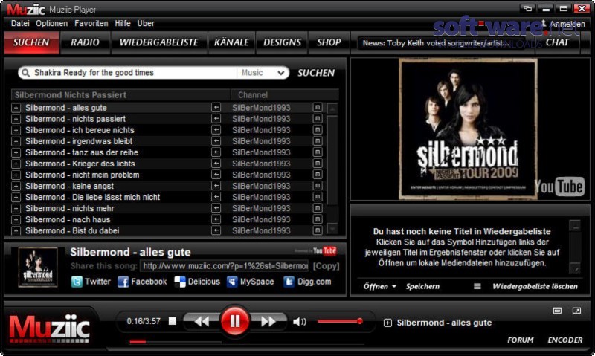The image size is (595, 356).
Task: Click the search text field
Action: (x=135, y=73)
